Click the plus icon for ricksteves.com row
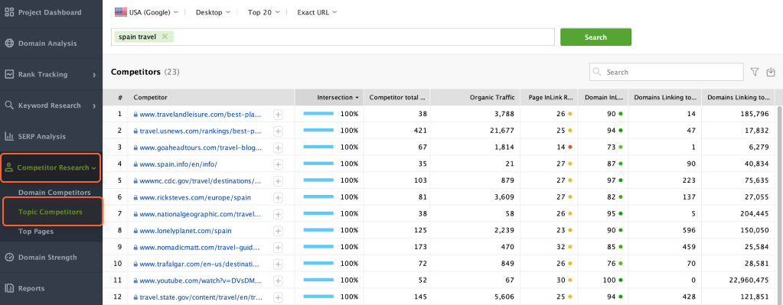The height and width of the screenshot is (305, 783). pos(278,197)
